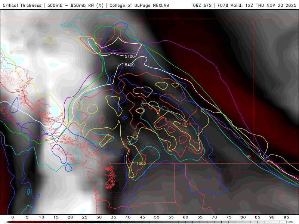This screenshot has width=299, height=224.
Task: Select the "06Z GFS" model run label
Action: tap(202, 5)
